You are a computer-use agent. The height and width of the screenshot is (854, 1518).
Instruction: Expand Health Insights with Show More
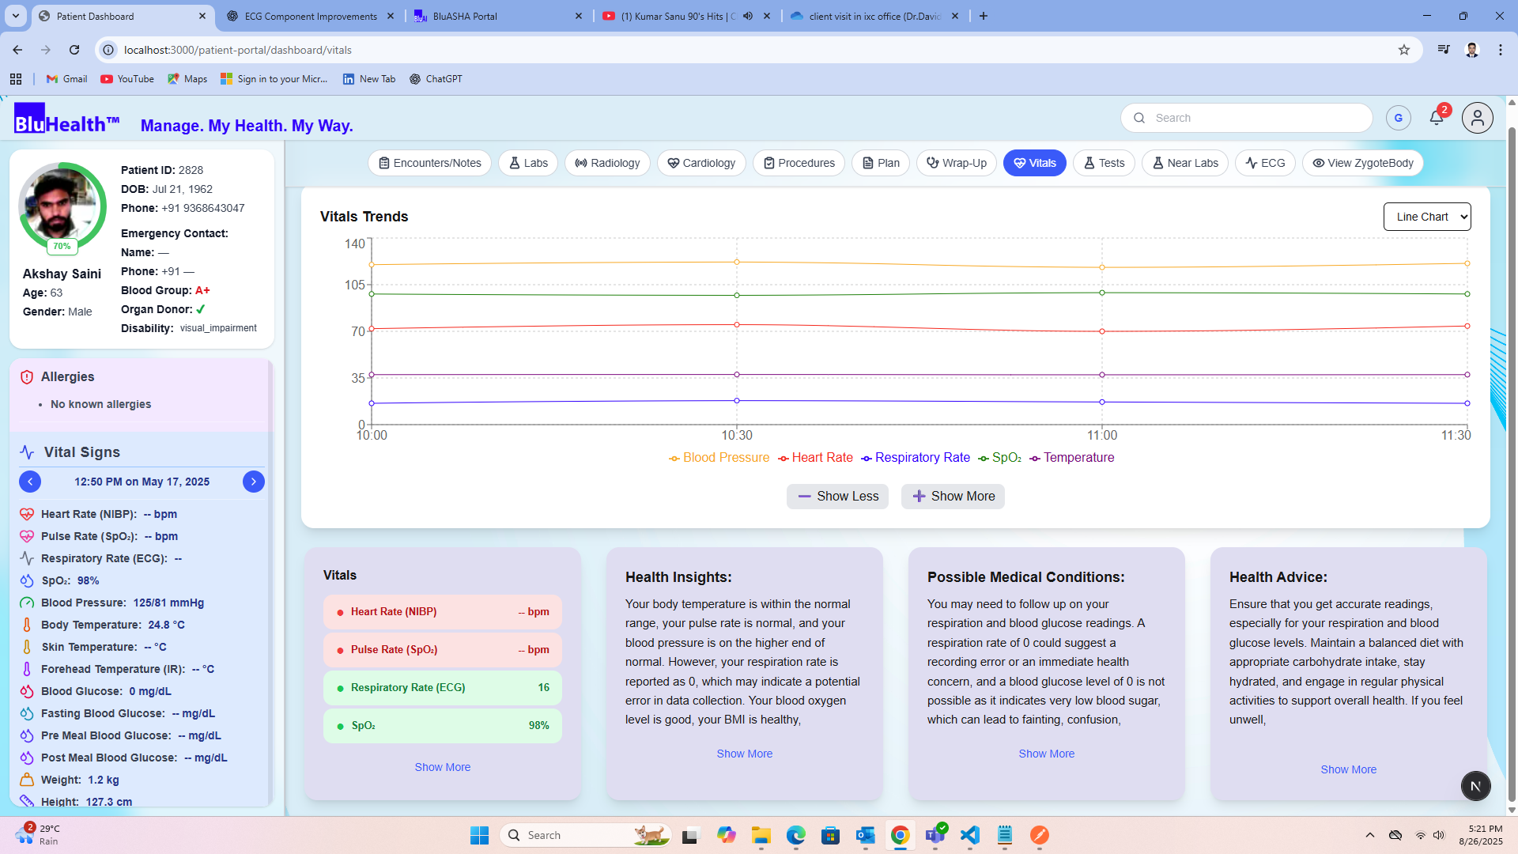tap(744, 754)
